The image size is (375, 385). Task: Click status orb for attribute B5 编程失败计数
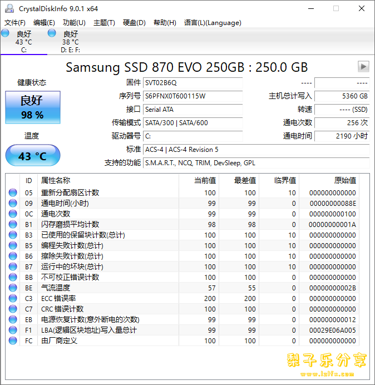point(13,245)
